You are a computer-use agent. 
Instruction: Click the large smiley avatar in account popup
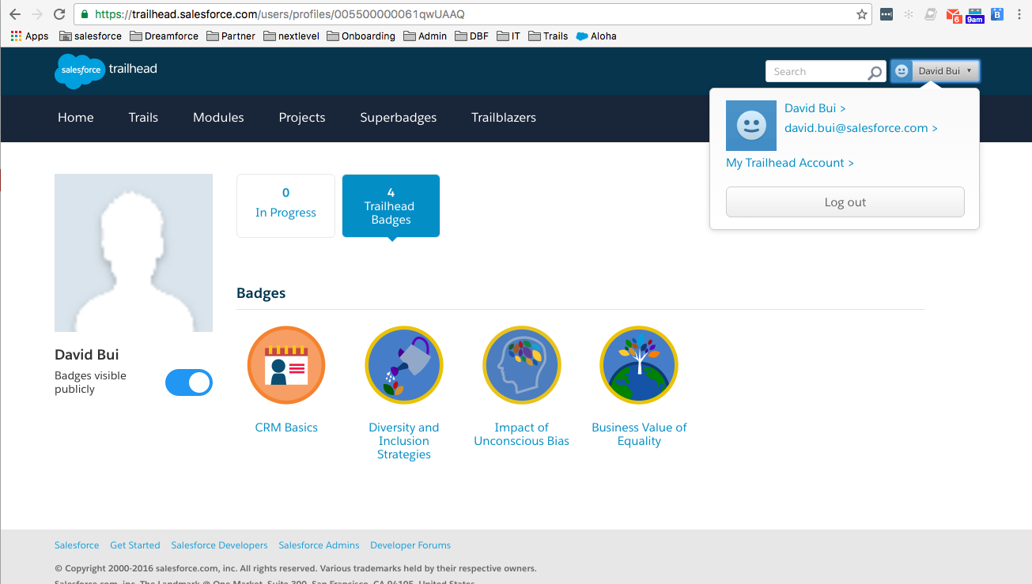751,126
